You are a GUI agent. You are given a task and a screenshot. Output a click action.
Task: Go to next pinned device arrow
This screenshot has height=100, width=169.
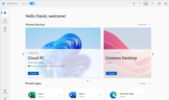pos(153,54)
